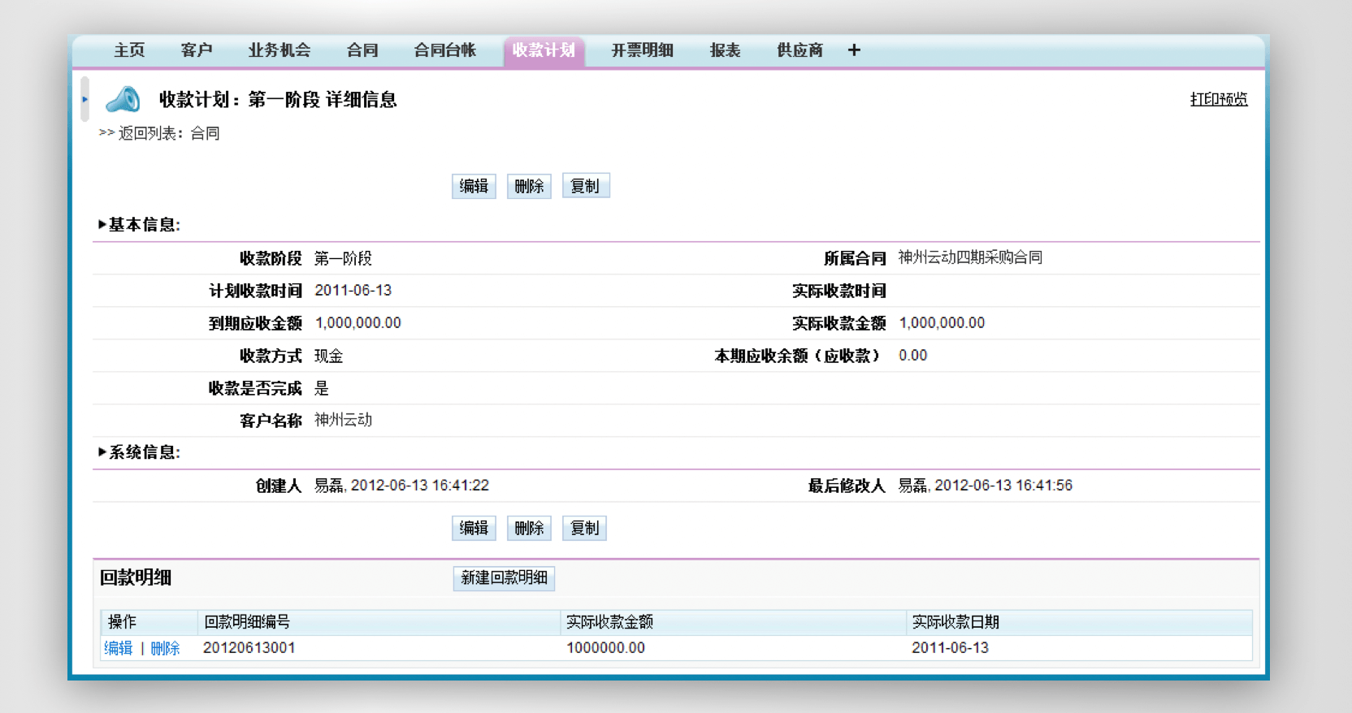Click the 计划收款时间 value 2011-06-13

tap(353, 290)
